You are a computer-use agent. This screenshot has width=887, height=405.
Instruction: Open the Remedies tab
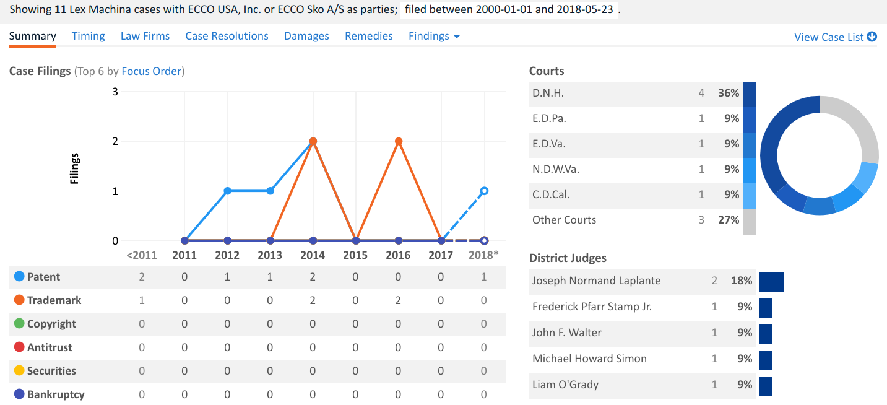(x=368, y=36)
